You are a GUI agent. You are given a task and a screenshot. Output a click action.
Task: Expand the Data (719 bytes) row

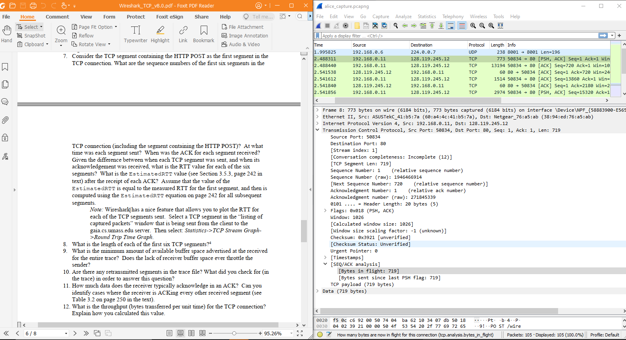point(318,291)
